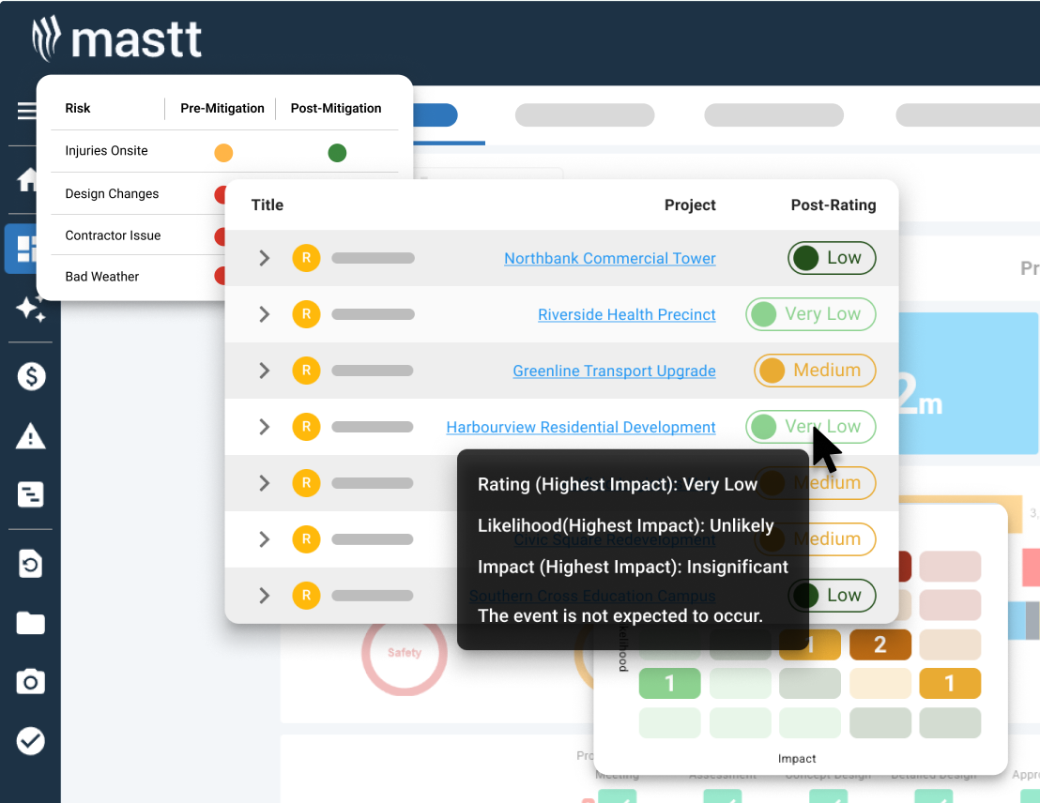
Task: Click the orange cell labeled 2 in the risk matrix
Action: [x=879, y=644]
